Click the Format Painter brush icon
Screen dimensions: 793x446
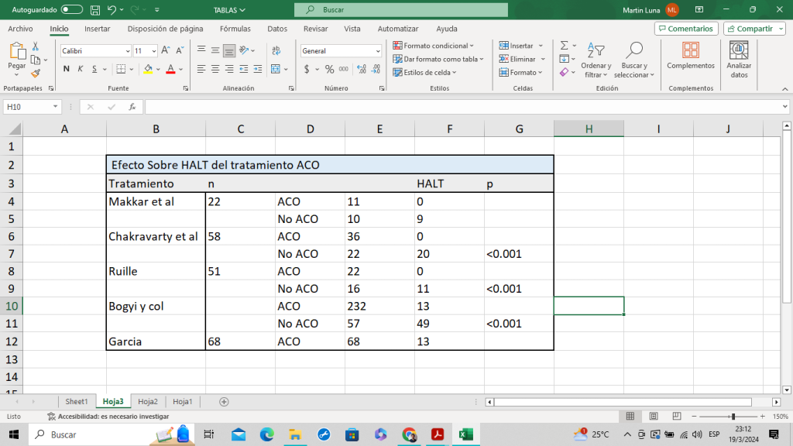tap(35, 73)
